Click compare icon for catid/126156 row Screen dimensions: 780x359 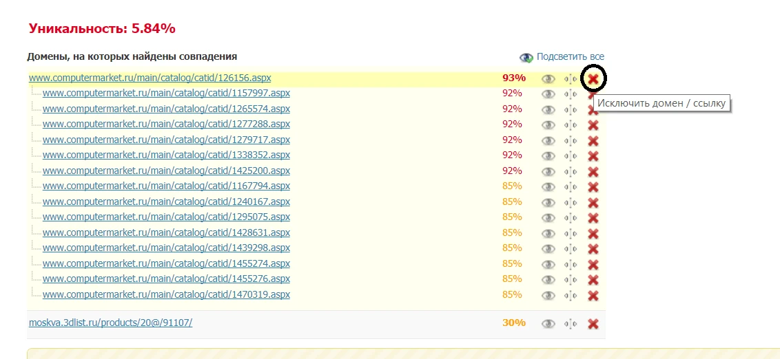[571, 79]
